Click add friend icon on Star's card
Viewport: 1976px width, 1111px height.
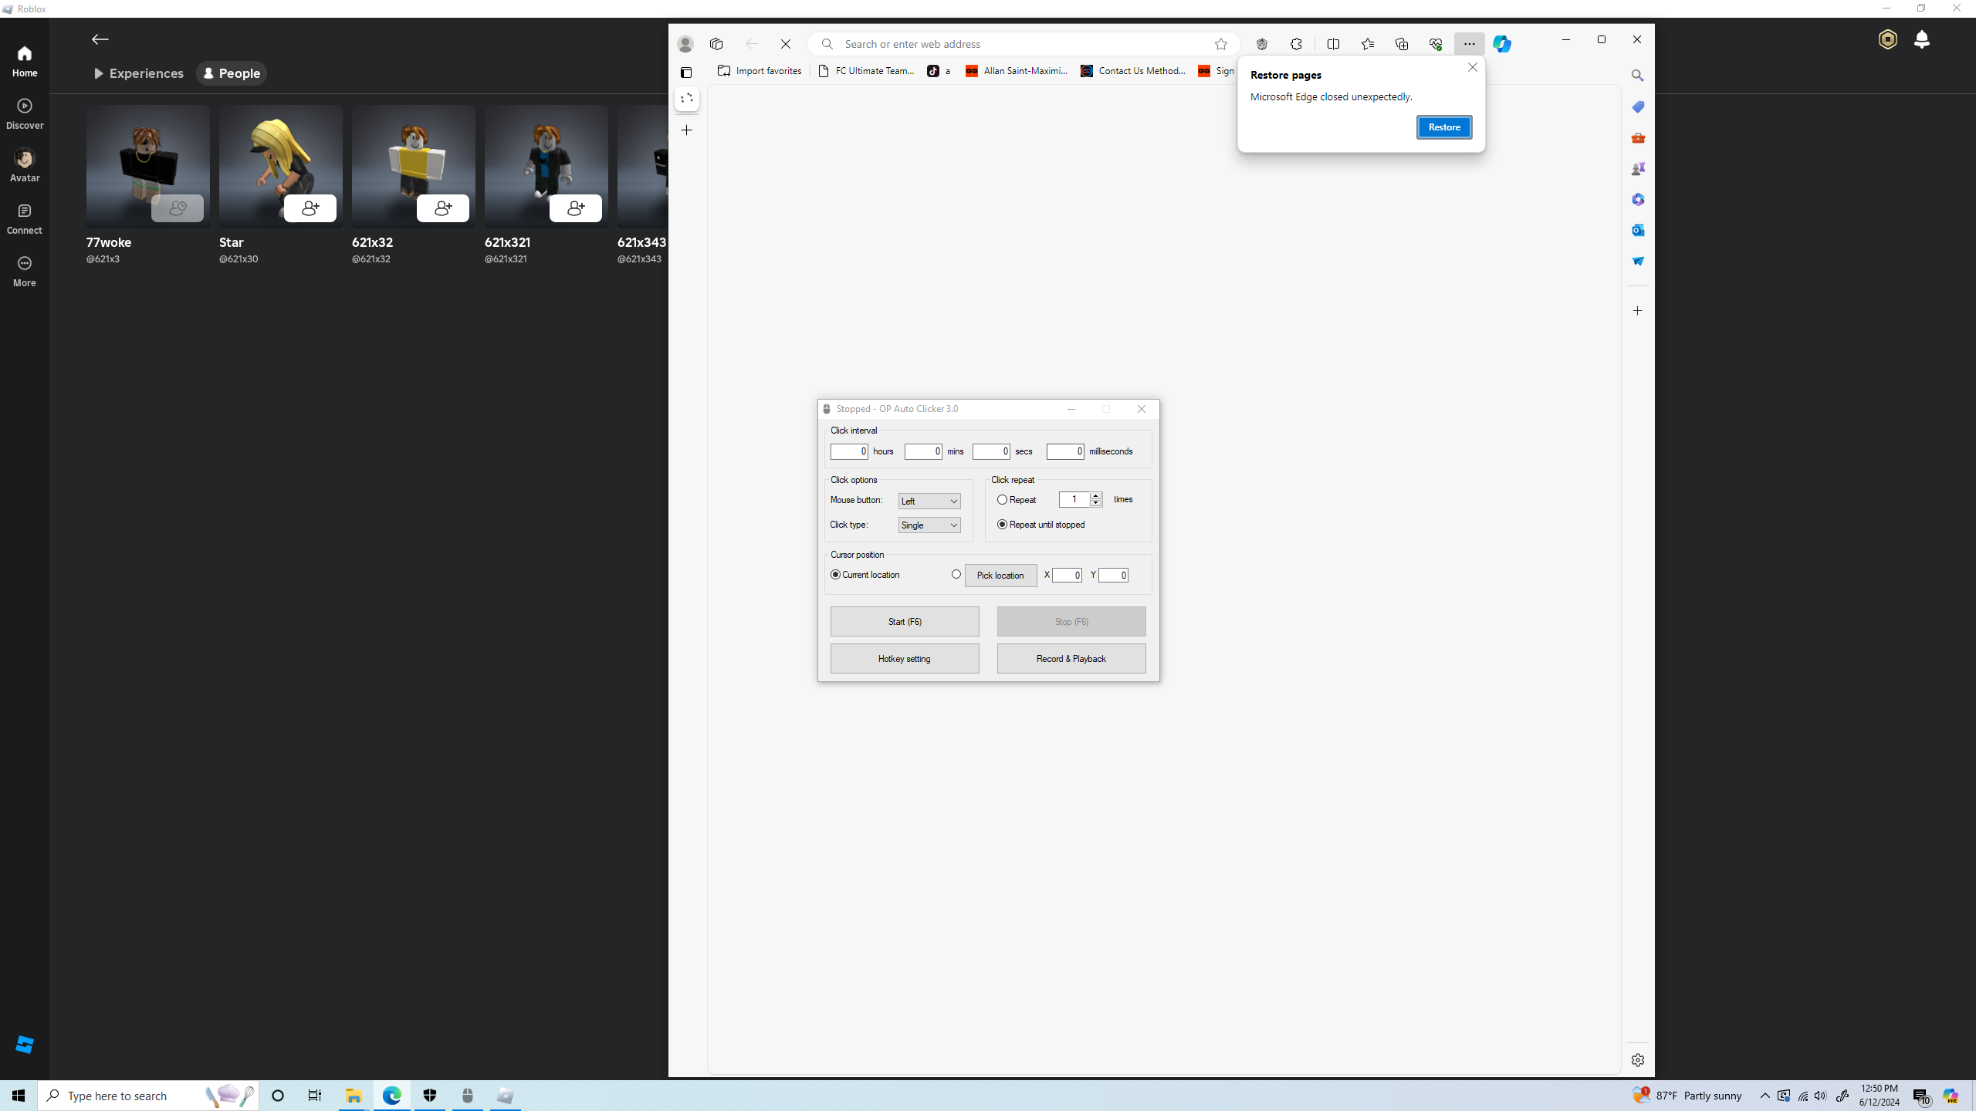point(310,208)
